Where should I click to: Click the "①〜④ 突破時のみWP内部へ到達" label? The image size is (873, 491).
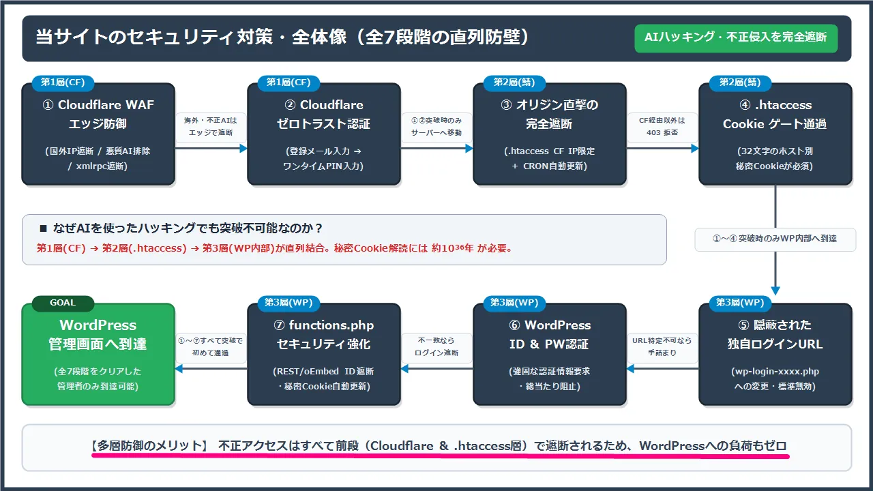[x=775, y=239]
